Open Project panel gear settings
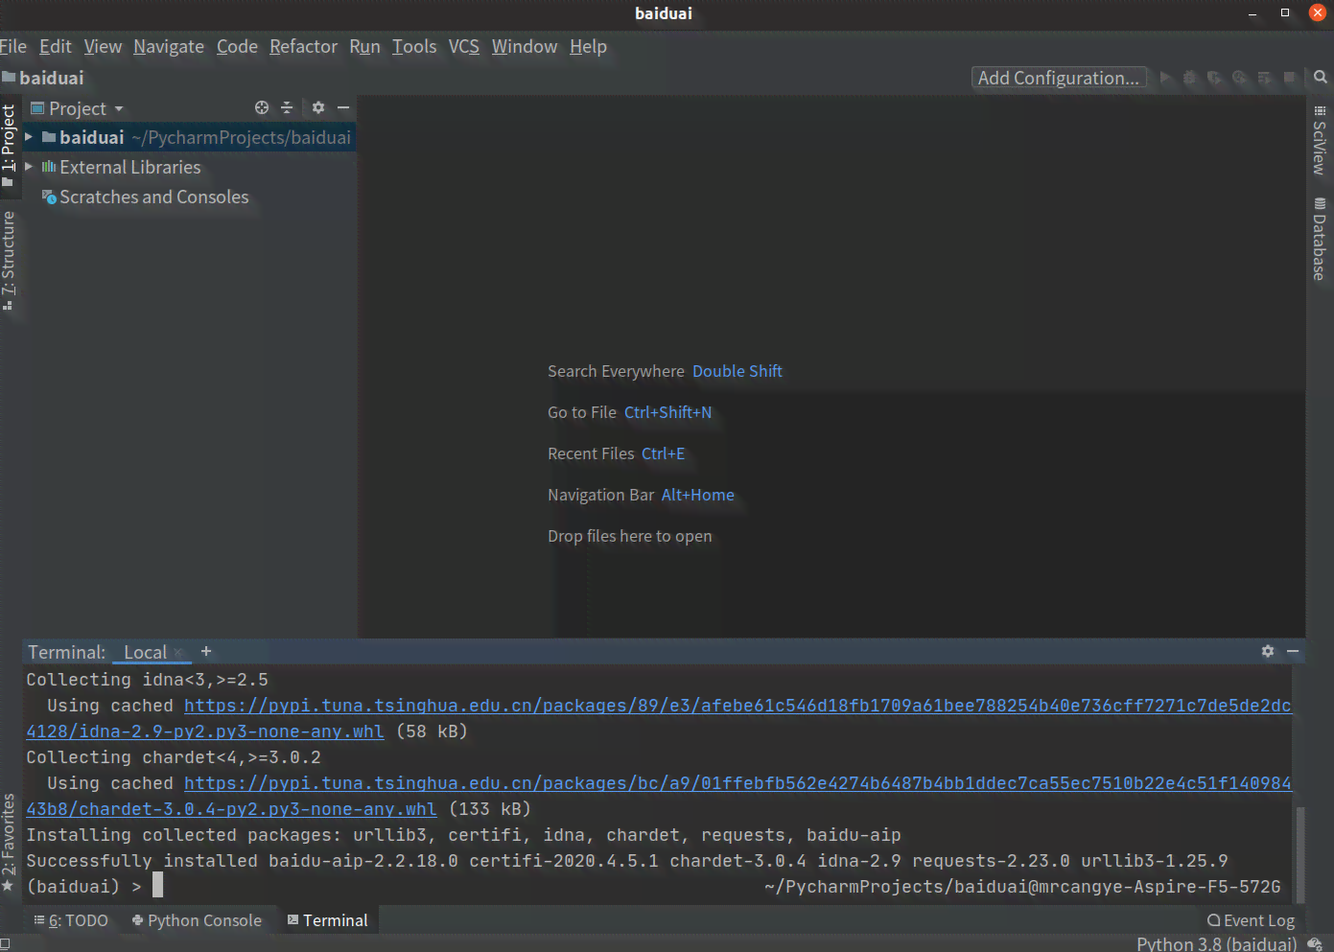Image resolution: width=1334 pixels, height=952 pixels. tap(318, 107)
